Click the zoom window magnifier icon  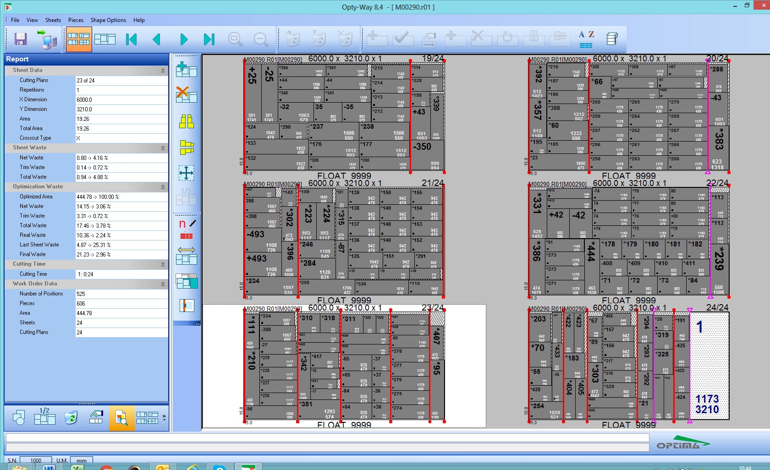pyautogui.click(x=235, y=39)
